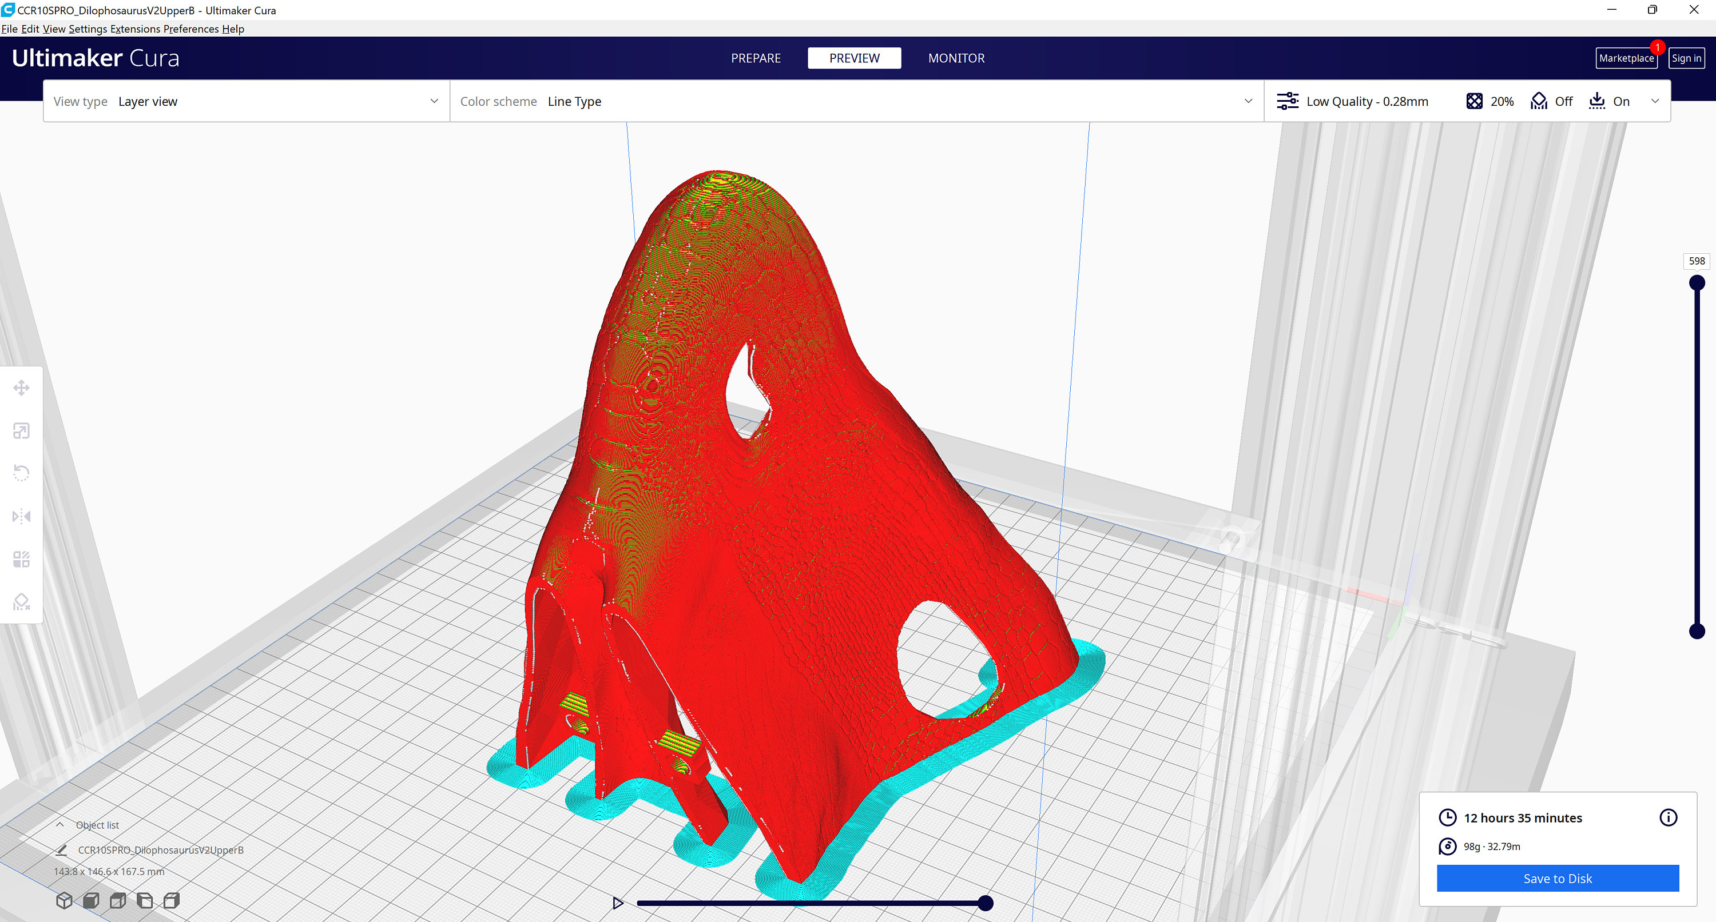Select the Support Blocker tool

pos(21,602)
